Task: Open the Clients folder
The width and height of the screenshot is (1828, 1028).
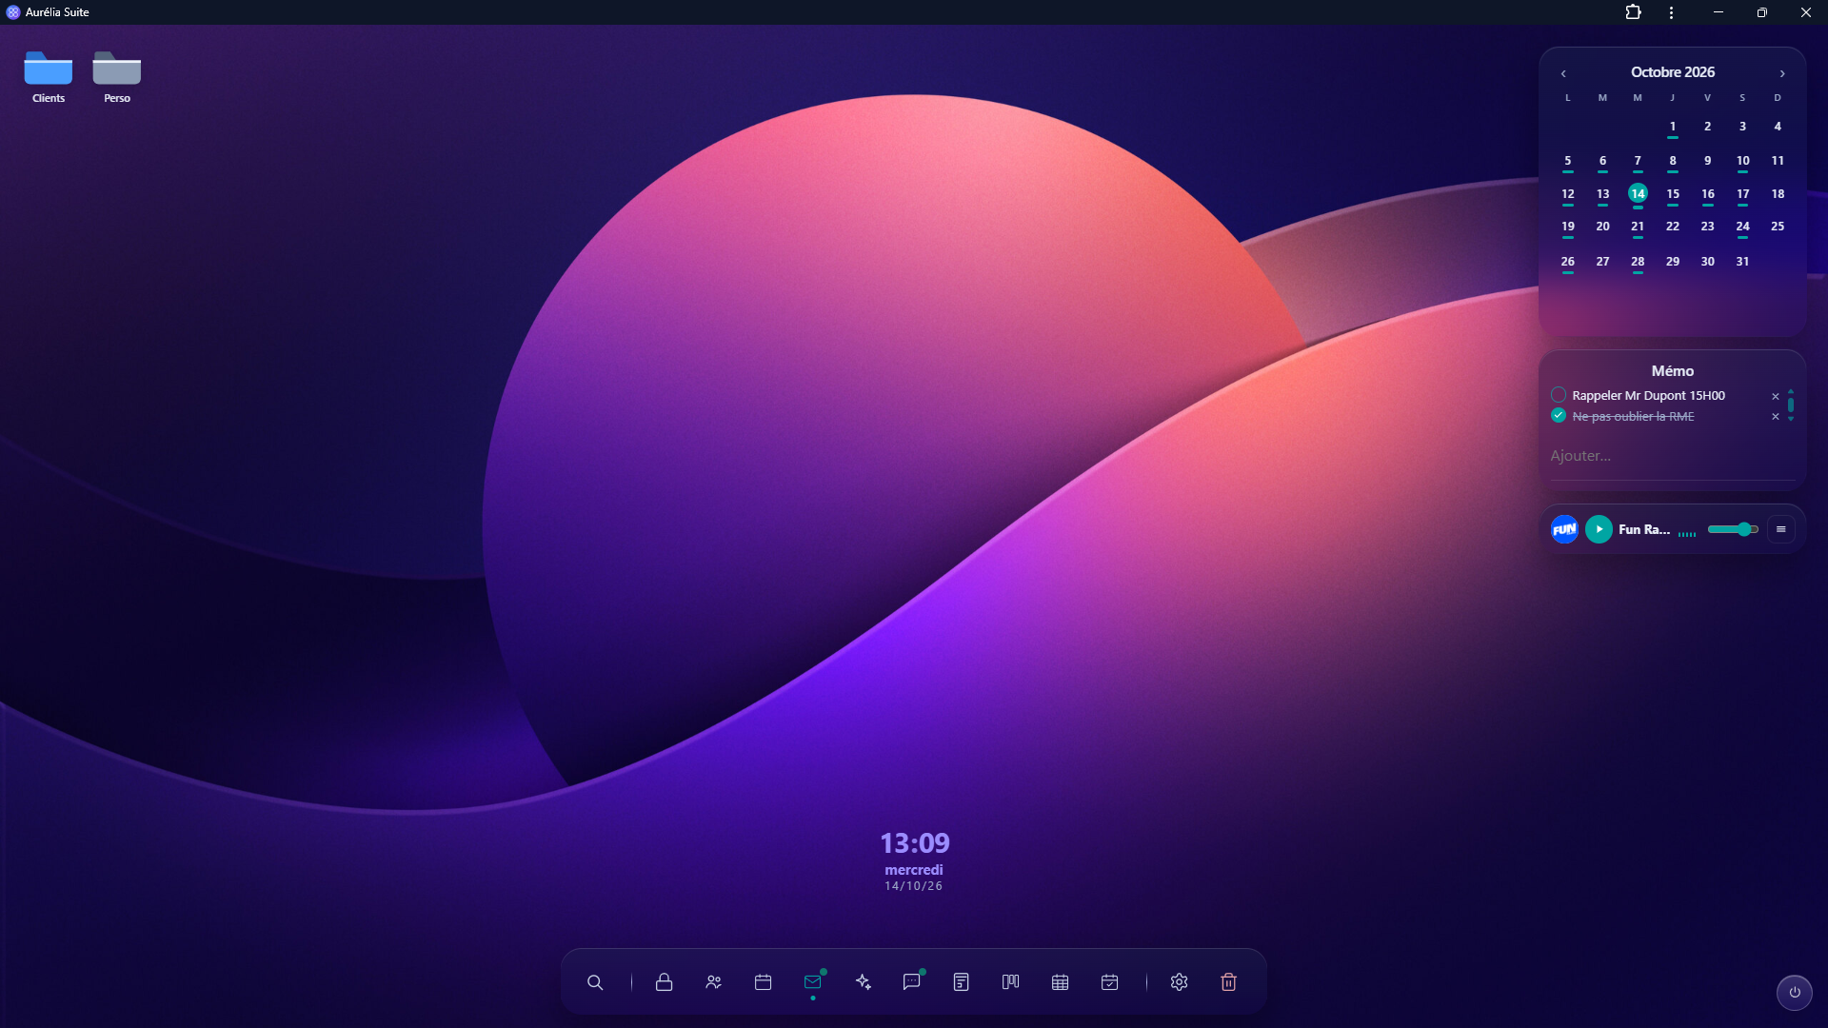Action: click(49, 77)
